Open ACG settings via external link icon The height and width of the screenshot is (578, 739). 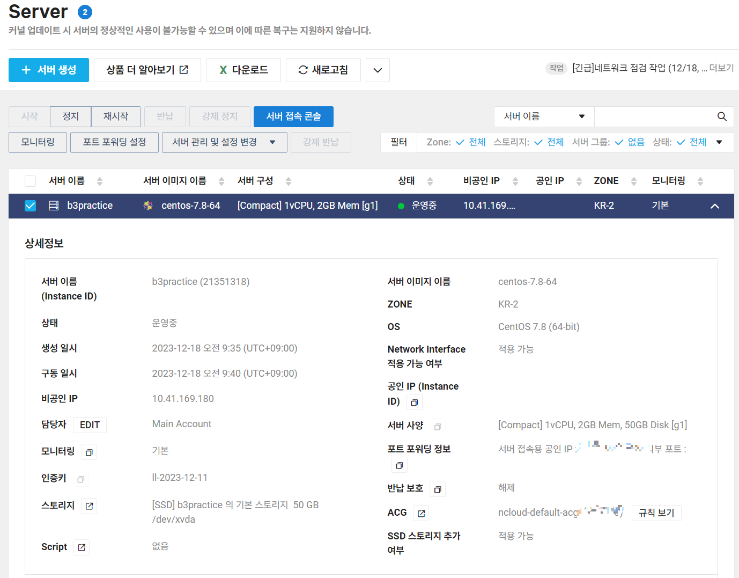(x=420, y=513)
